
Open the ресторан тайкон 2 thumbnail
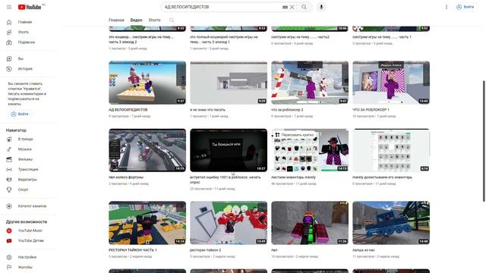pyautogui.click(x=229, y=223)
